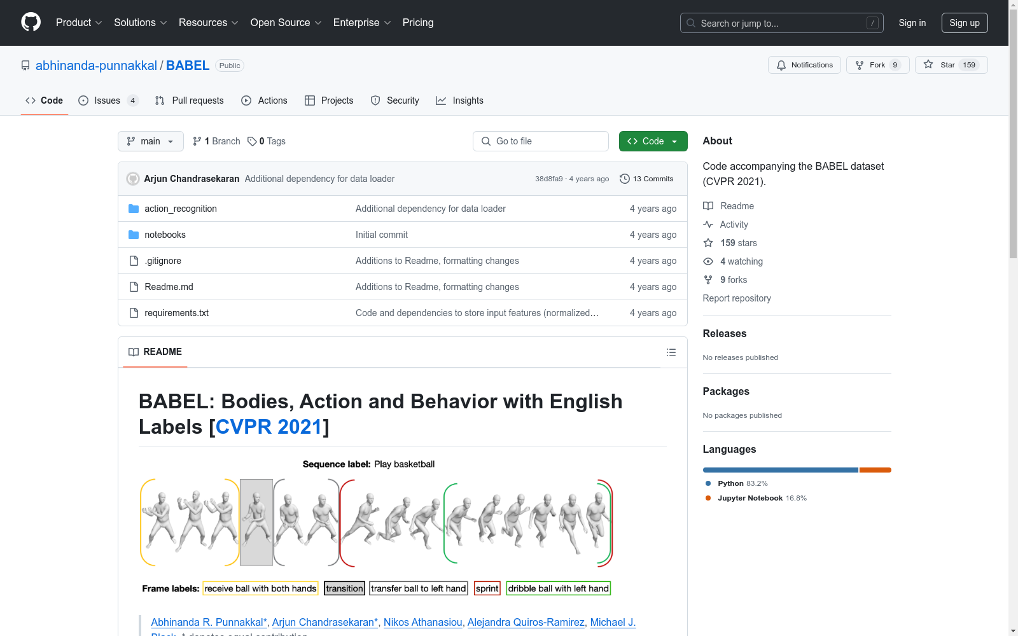
Task: Open Nikos Athanasiou author link
Action: (x=423, y=622)
